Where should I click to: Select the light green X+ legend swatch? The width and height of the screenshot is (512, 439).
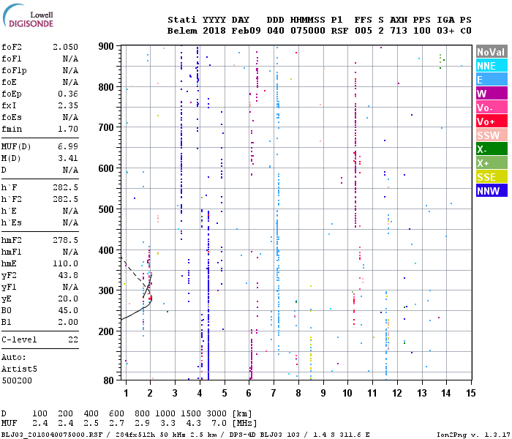point(492,162)
